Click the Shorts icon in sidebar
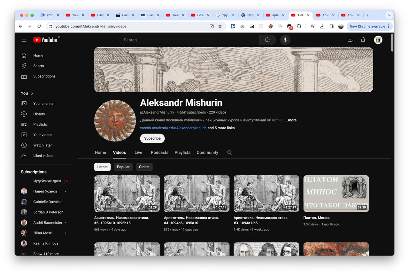This screenshot has height=275, width=409. click(x=24, y=66)
